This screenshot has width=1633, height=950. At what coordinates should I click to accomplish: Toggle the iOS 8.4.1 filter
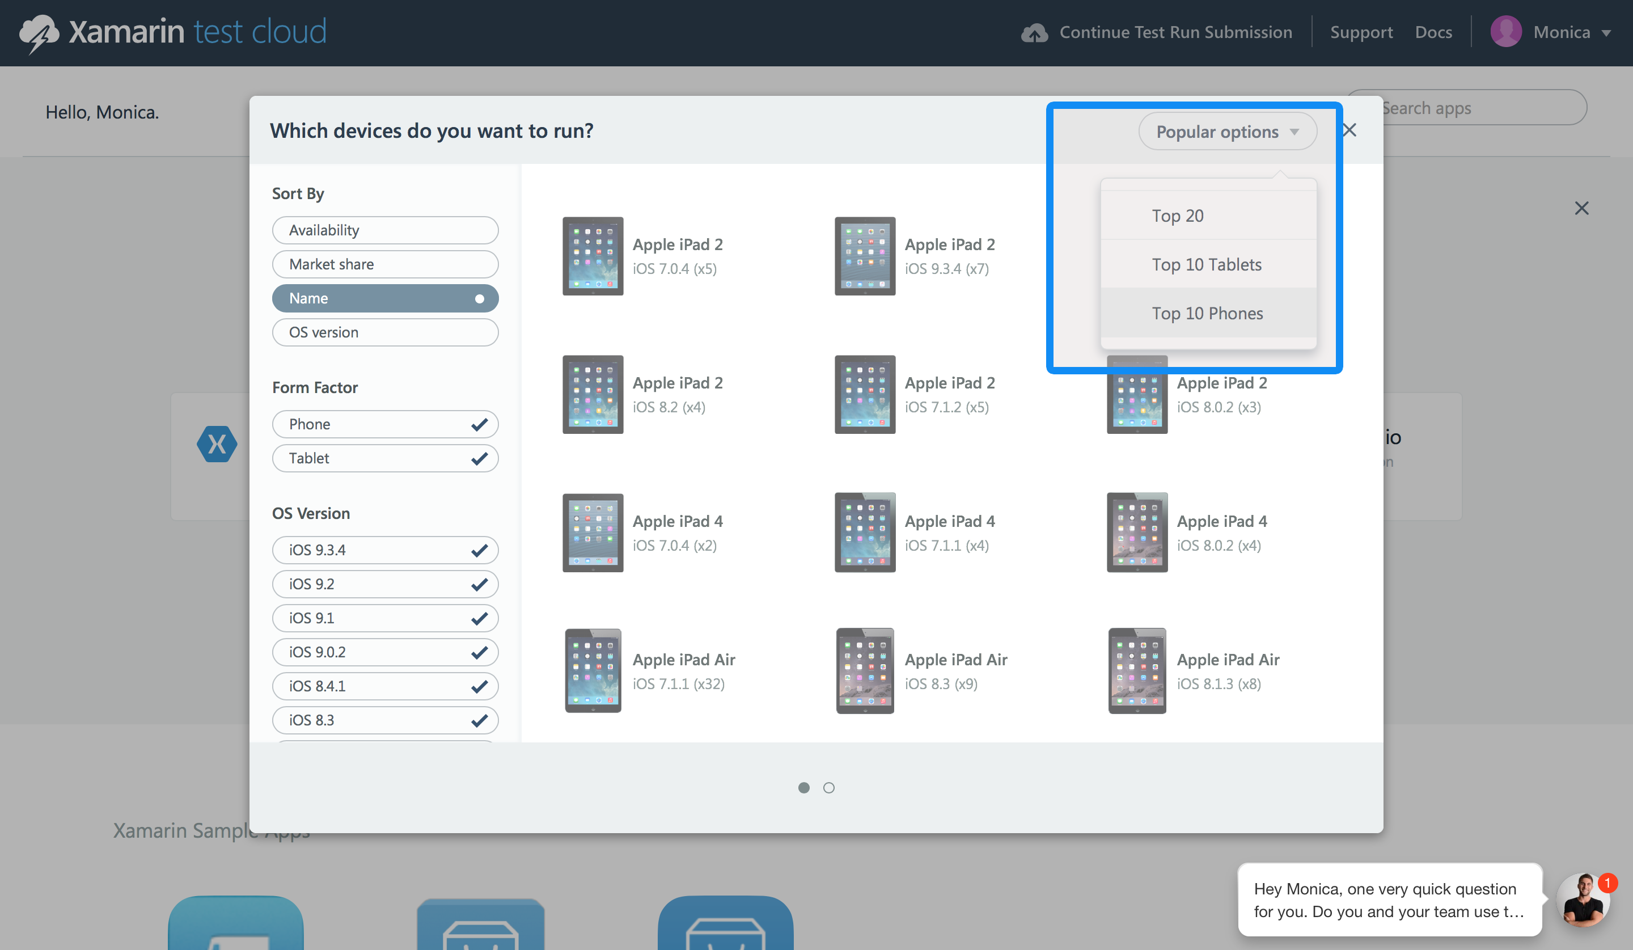coord(385,686)
